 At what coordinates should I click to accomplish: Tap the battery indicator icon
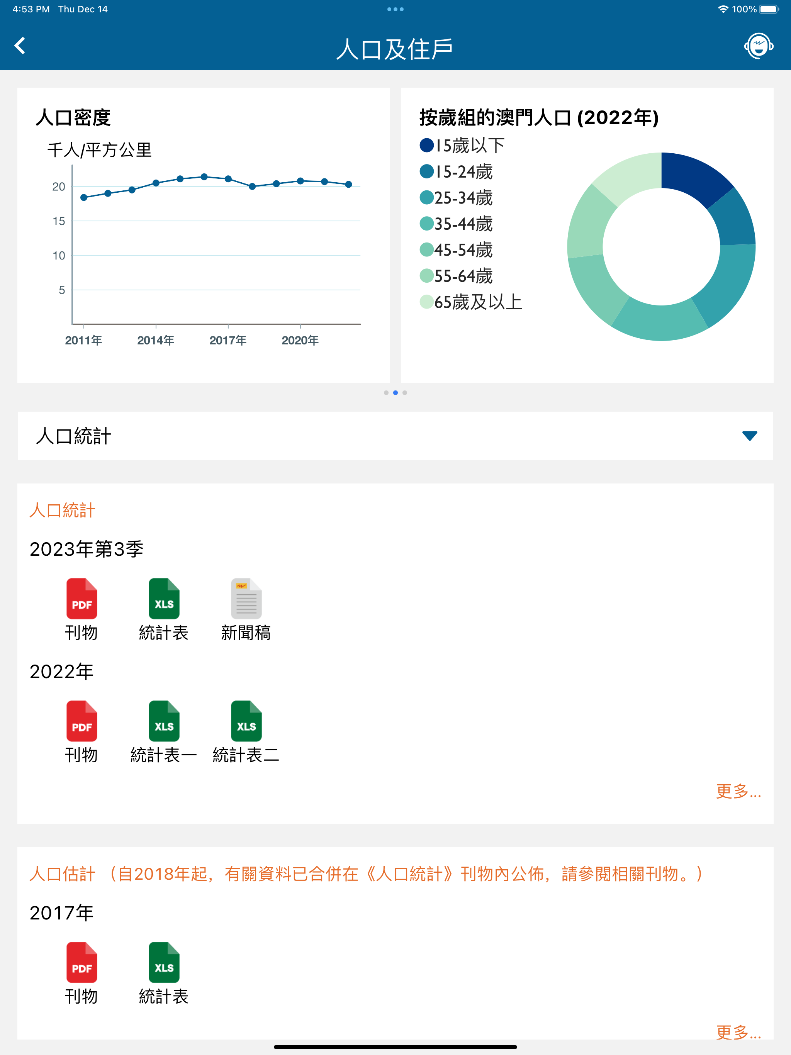[769, 9]
